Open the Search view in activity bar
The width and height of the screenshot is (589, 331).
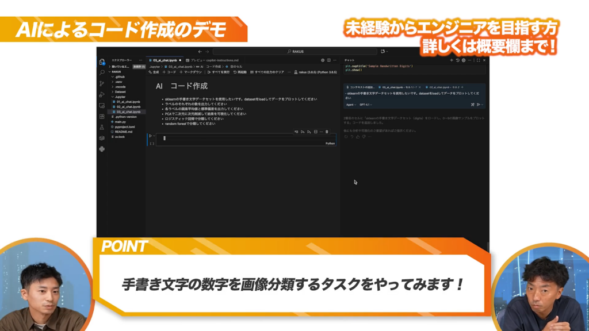(x=102, y=72)
